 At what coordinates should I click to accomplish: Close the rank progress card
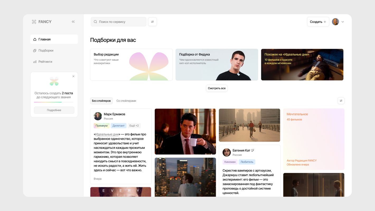tap(73, 76)
